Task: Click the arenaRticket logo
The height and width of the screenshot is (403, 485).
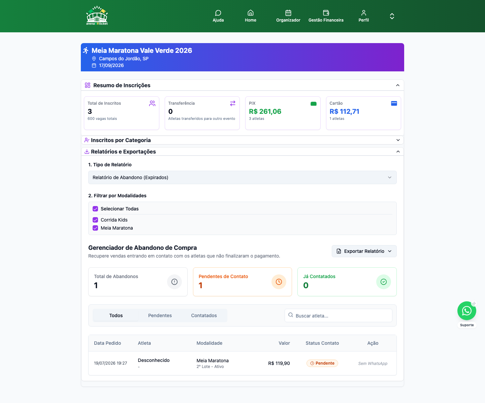Action: pyautogui.click(x=97, y=16)
